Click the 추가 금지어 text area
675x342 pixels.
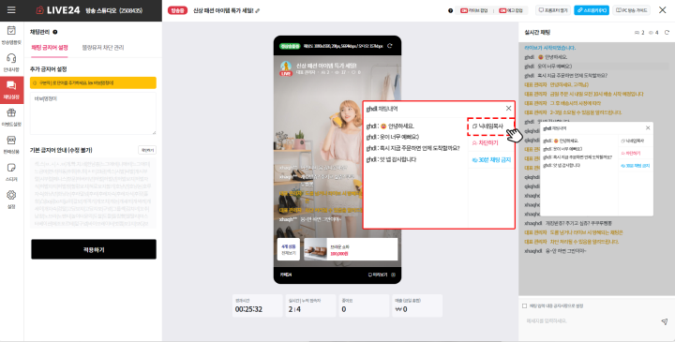point(93,113)
